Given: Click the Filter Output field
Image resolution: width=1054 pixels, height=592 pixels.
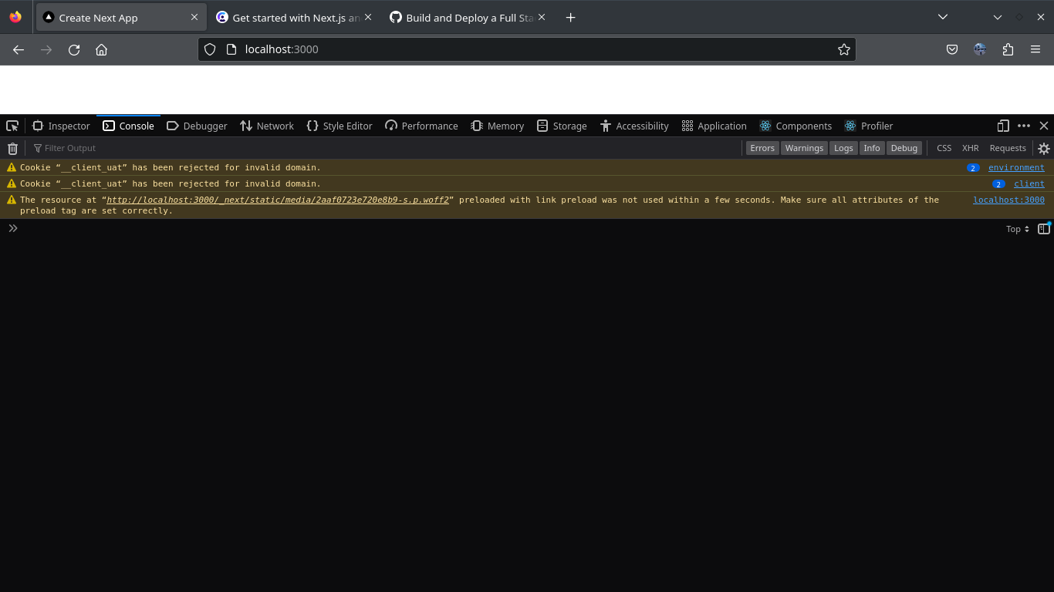Looking at the screenshot, I should (x=69, y=148).
